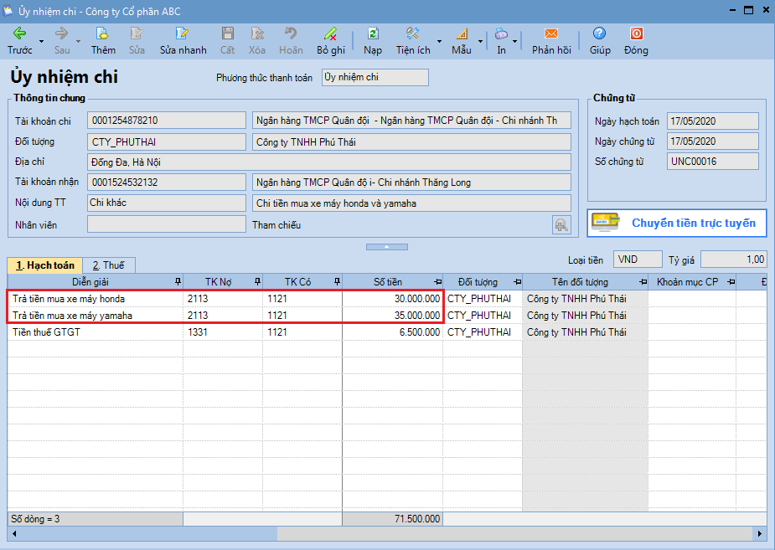The width and height of the screenshot is (775, 550).
Task: Toggle pin on Tên đối tượng column
Action: [643, 282]
